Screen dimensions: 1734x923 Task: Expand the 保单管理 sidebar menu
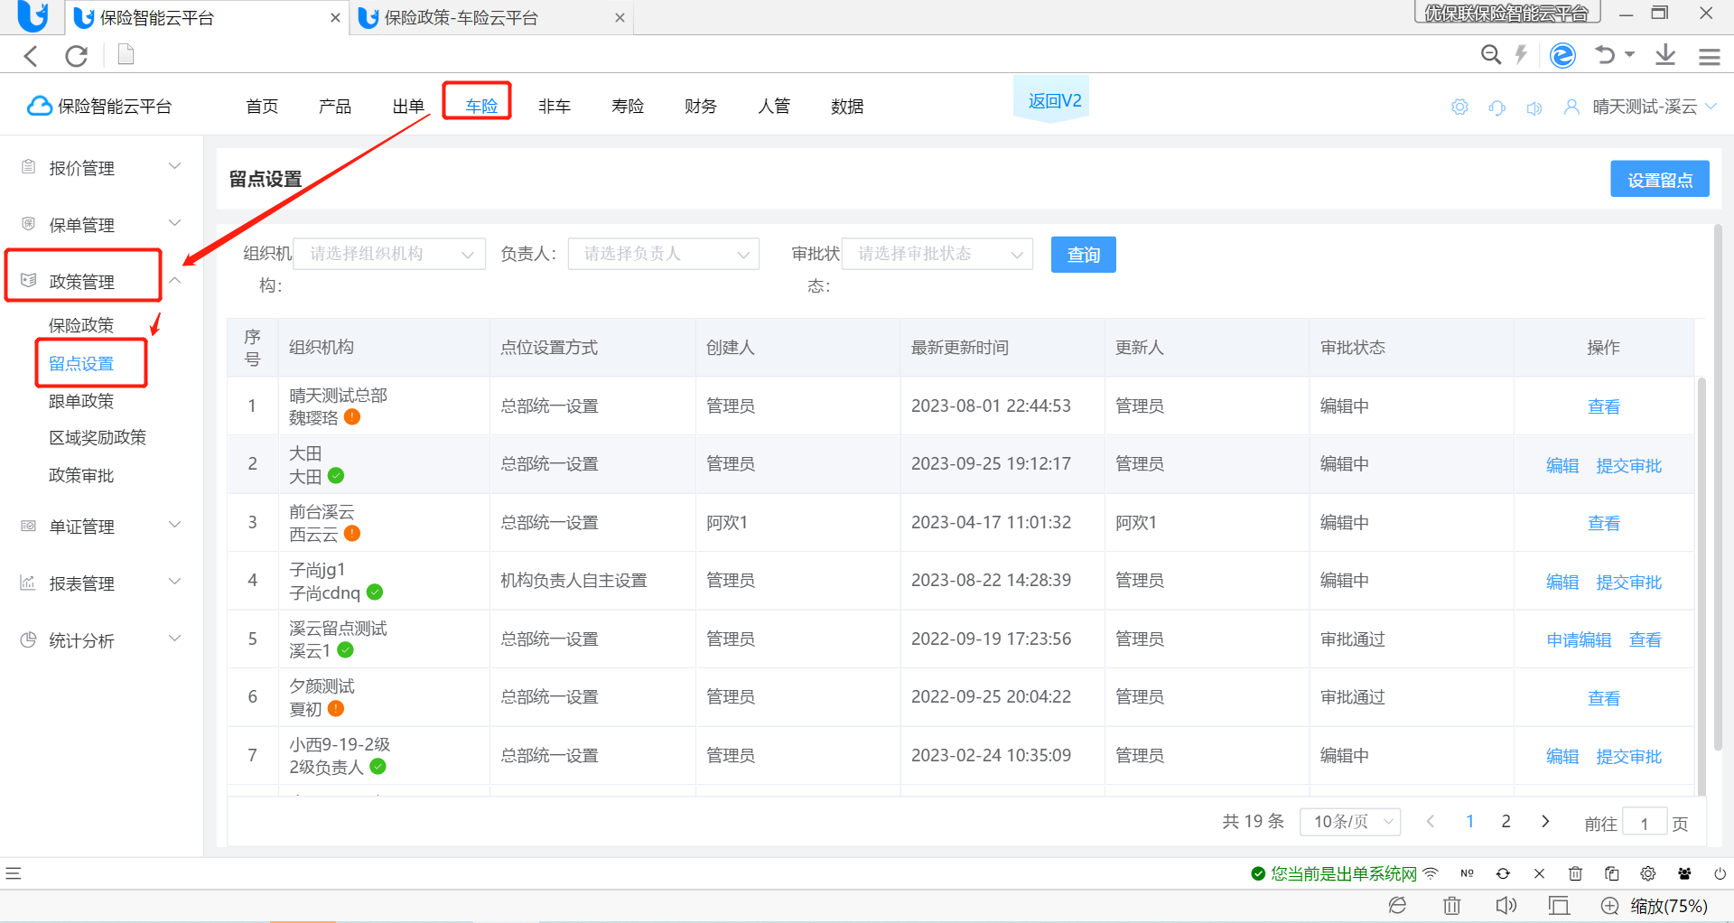tap(101, 224)
